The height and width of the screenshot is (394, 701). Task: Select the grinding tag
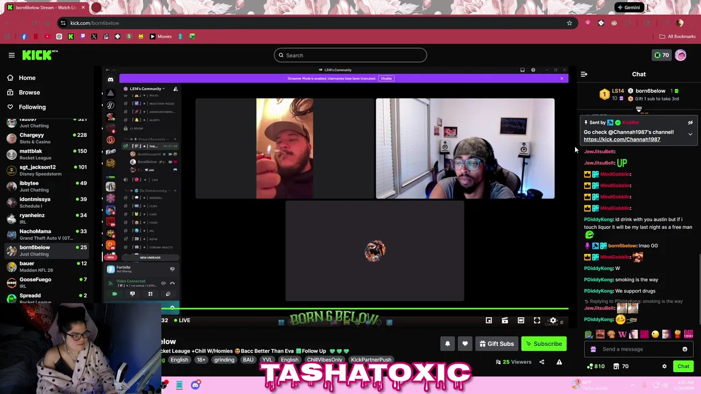(x=224, y=360)
